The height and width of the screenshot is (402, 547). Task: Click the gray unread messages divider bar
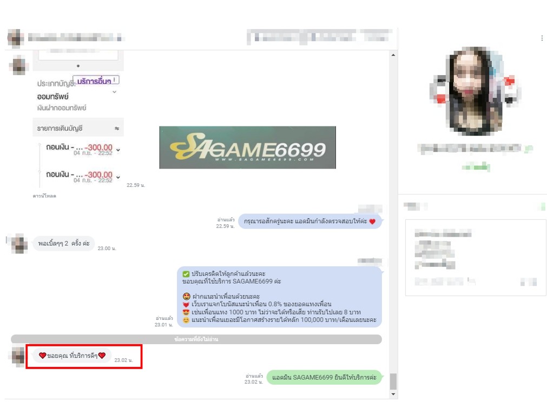tap(196, 339)
